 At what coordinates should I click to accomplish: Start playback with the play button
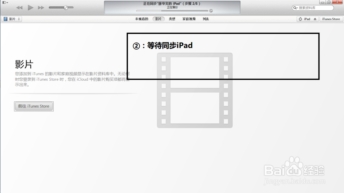(31, 8)
